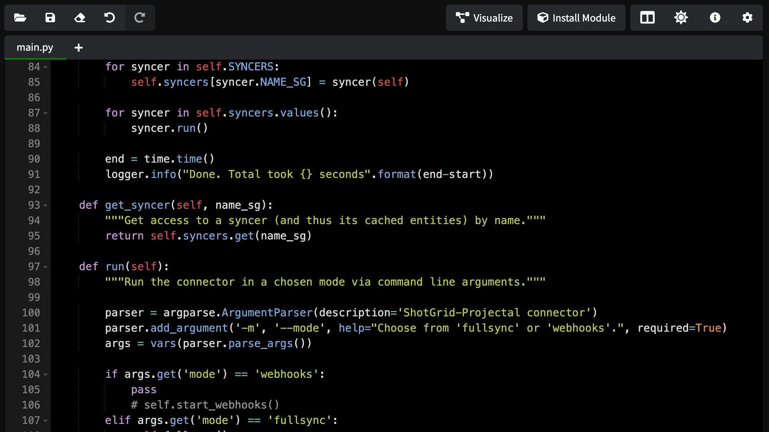Select the main.py tab

[35, 48]
